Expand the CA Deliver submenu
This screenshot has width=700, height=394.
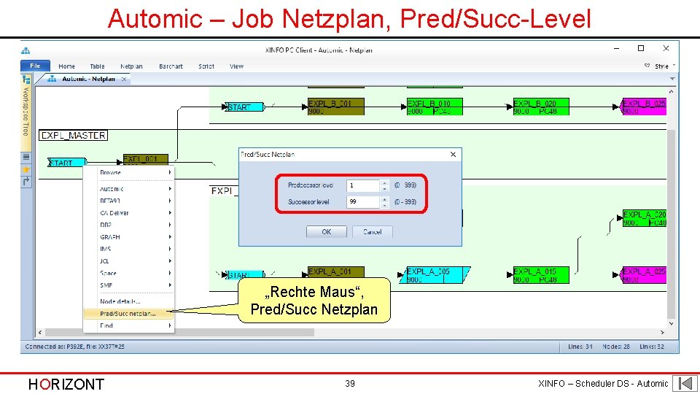(x=128, y=213)
